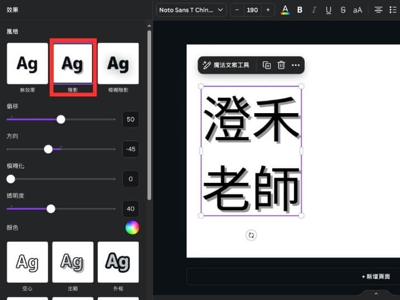Viewport: 400px width, 300px height.
Task: Apply underline to text
Action: click(328, 9)
